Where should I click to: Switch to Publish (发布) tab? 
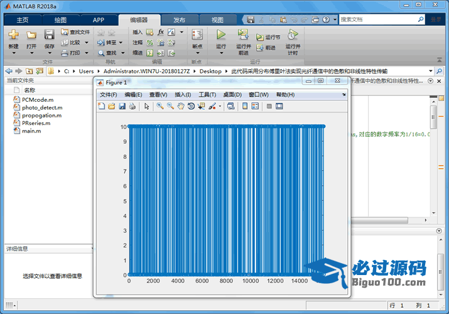[x=179, y=19]
